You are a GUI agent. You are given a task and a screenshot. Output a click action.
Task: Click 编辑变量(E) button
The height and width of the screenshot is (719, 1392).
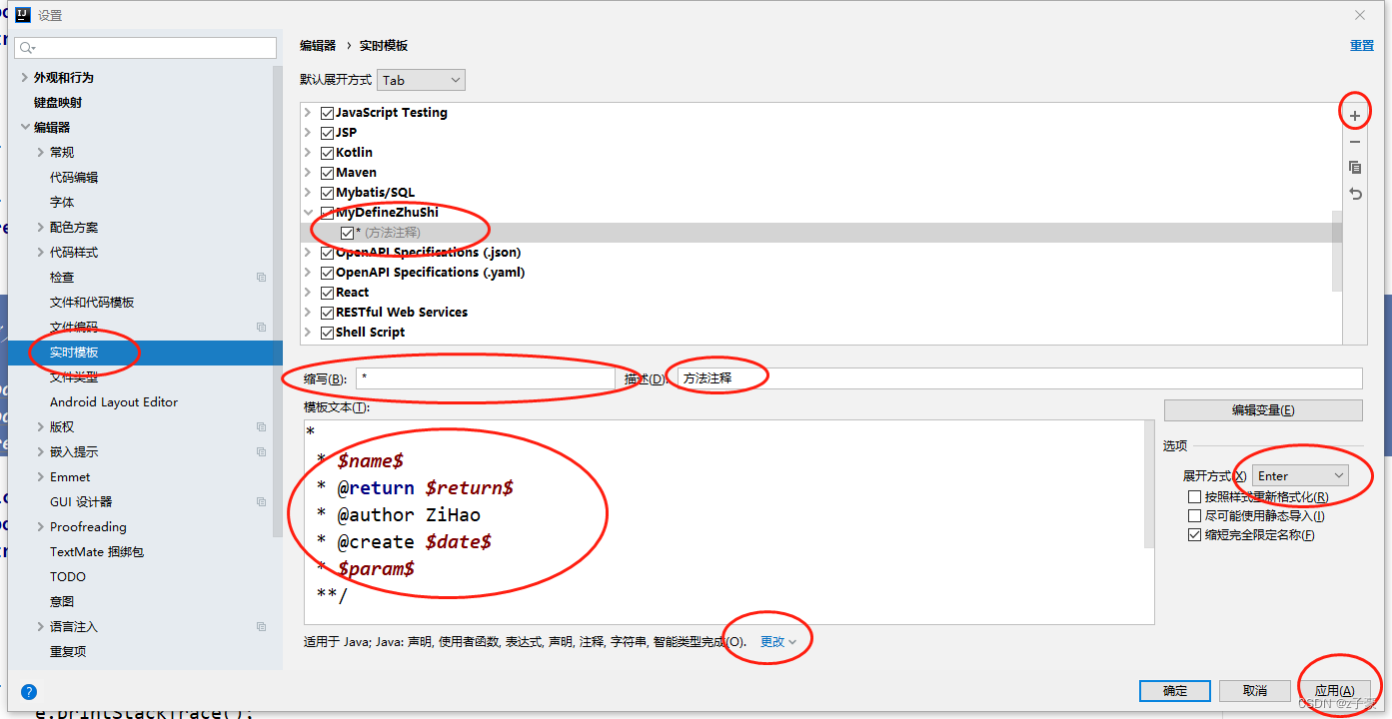pos(1263,410)
